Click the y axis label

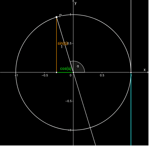coord(76,3)
